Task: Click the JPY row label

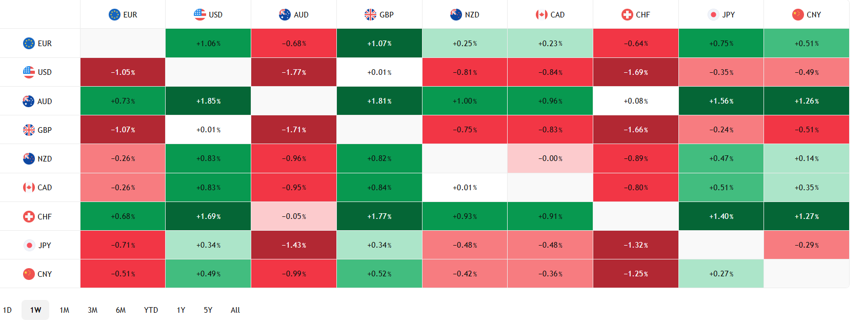Action: click(x=45, y=245)
